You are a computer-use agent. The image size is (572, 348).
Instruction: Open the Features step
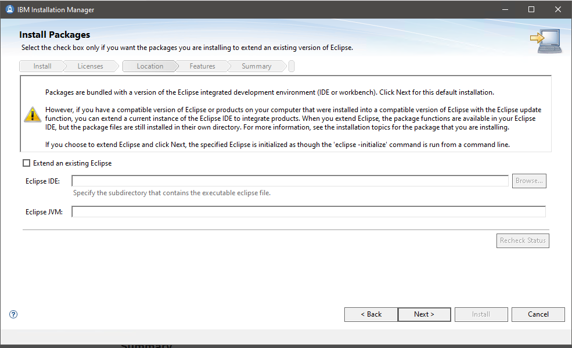coord(202,66)
